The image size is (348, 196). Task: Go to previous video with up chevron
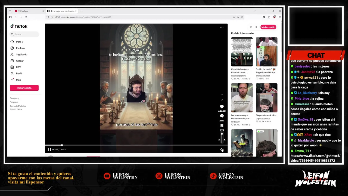222,94
